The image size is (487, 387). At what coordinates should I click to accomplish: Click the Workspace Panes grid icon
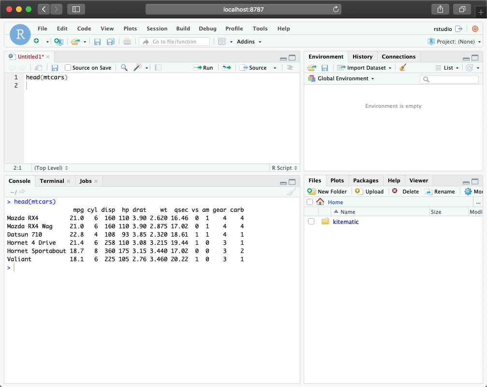pos(222,41)
